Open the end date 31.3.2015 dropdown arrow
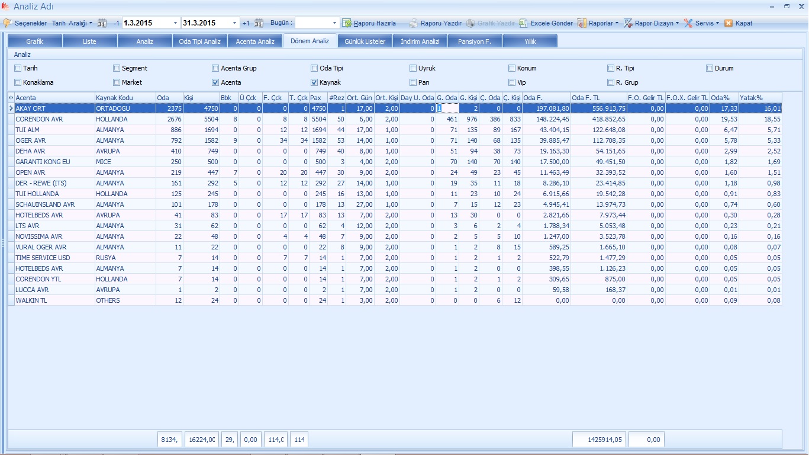Image resolution: width=809 pixels, height=455 pixels. pyautogui.click(x=235, y=23)
